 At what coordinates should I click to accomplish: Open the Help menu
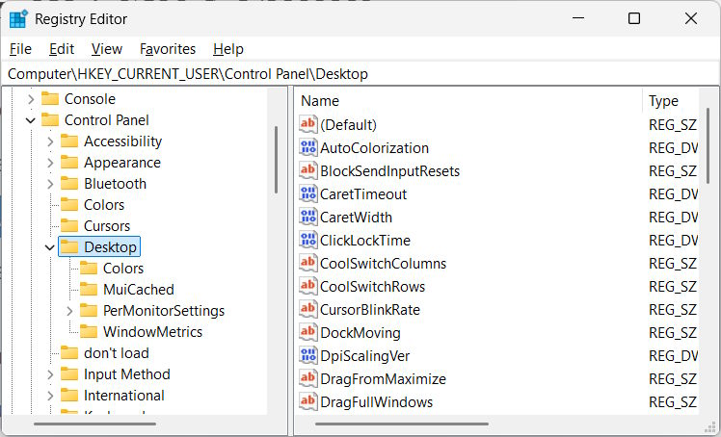[x=228, y=49]
